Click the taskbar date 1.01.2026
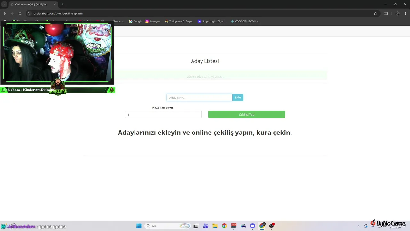Image resolution: width=410 pixels, height=231 pixels. [395, 228]
